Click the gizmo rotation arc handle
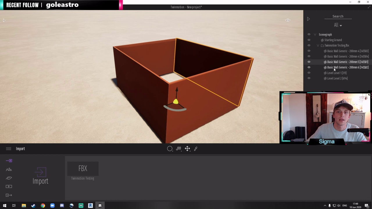The height and width of the screenshot is (209, 372). pos(175,109)
